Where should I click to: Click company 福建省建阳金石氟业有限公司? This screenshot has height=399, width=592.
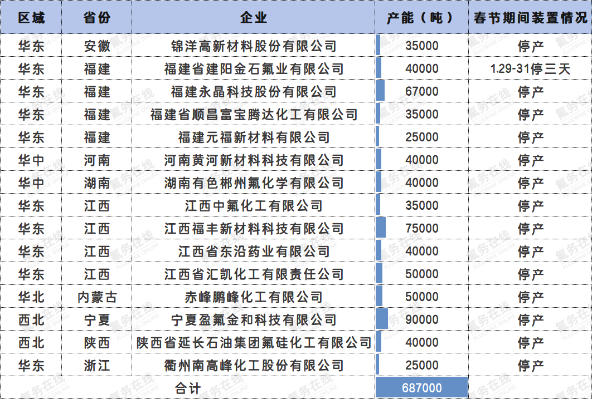pos(253,69)
